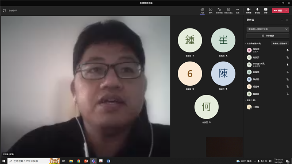Click the invite someone search field
The width and height of the screenshot is (292, 164).
pyautogui.click(x=265, y=29)
